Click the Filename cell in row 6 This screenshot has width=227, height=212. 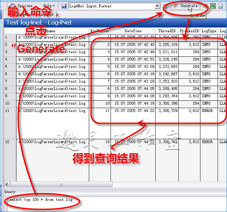tap(52, 74)
